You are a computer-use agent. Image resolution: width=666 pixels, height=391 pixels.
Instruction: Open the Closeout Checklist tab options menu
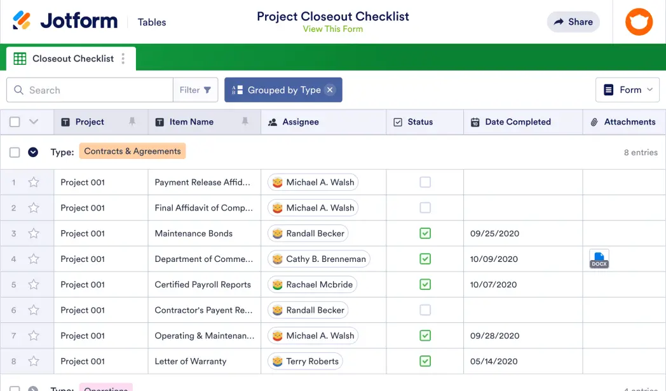coord(125,58)
